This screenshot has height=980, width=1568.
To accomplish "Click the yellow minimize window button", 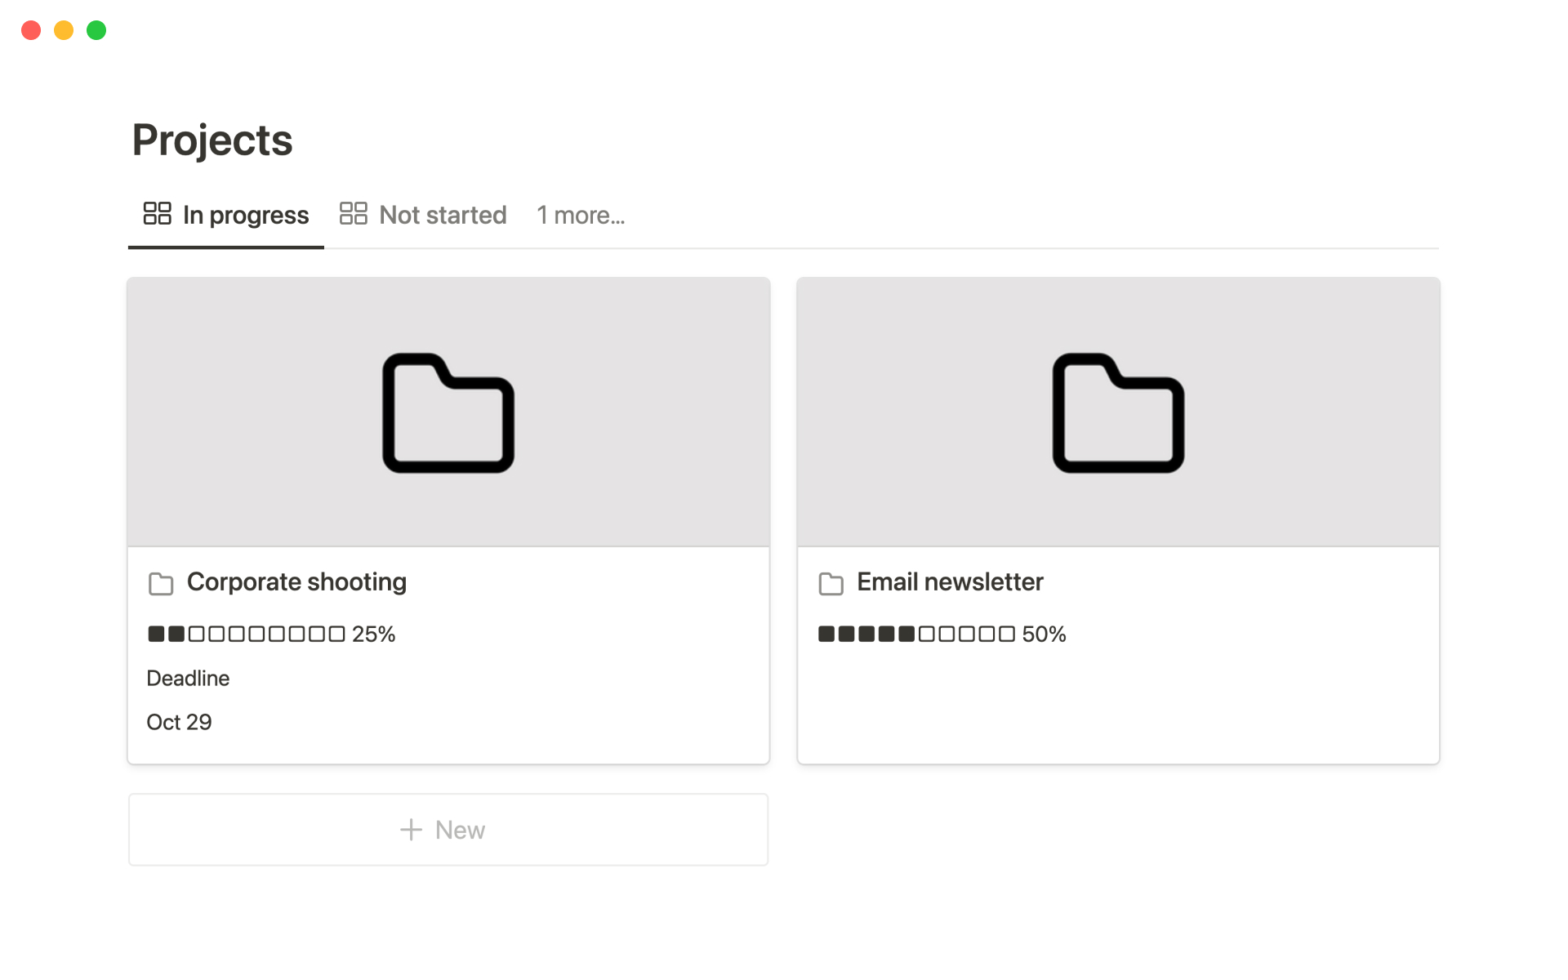I will tap(64, 30).
